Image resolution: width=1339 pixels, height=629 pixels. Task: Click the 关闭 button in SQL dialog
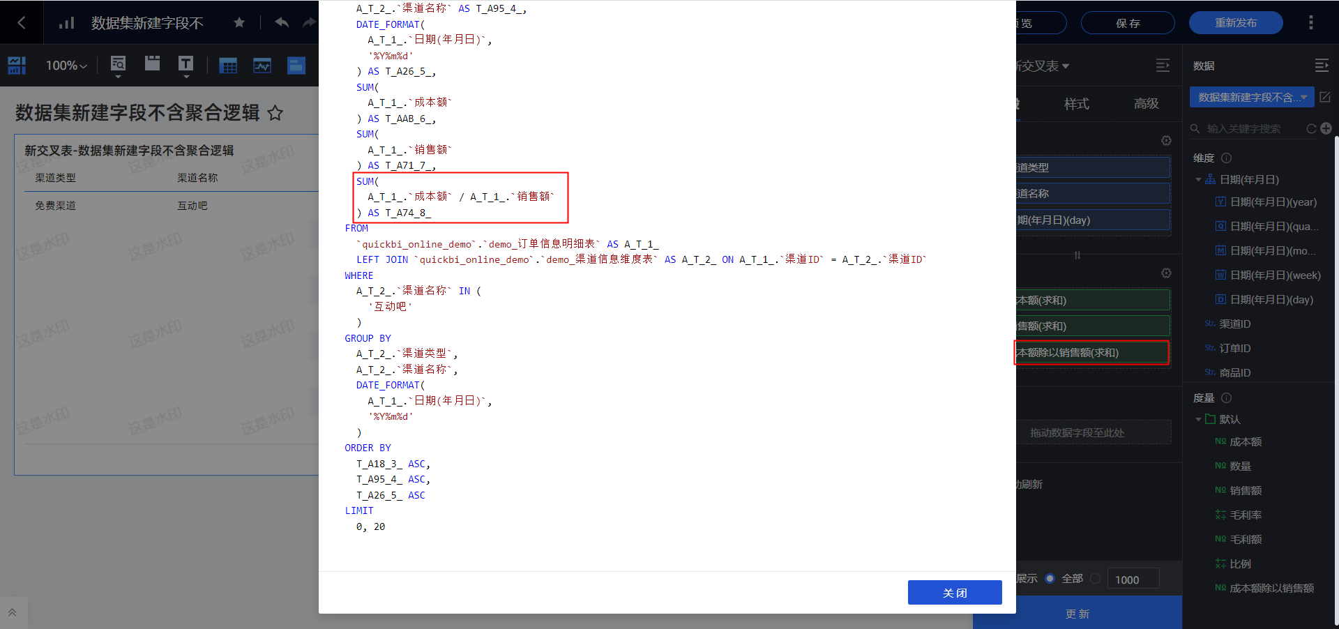(x=954, y=593)
